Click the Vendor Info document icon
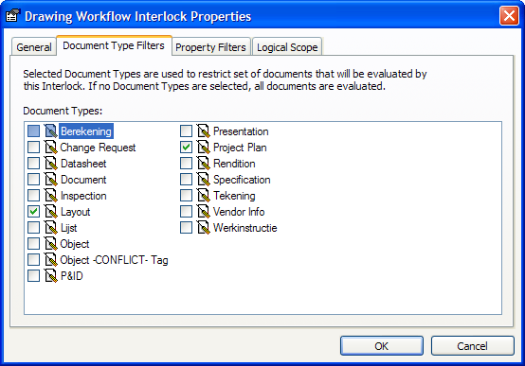The height and width of the screenshot is (366, 525). point(203,211)
